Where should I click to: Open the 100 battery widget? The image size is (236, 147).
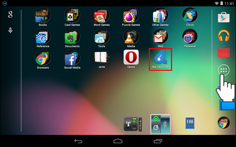point(190,123)
